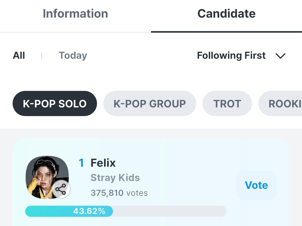Screen dimensions: 302x226
Task: Filter votes by Today
Action: (73, 56)
